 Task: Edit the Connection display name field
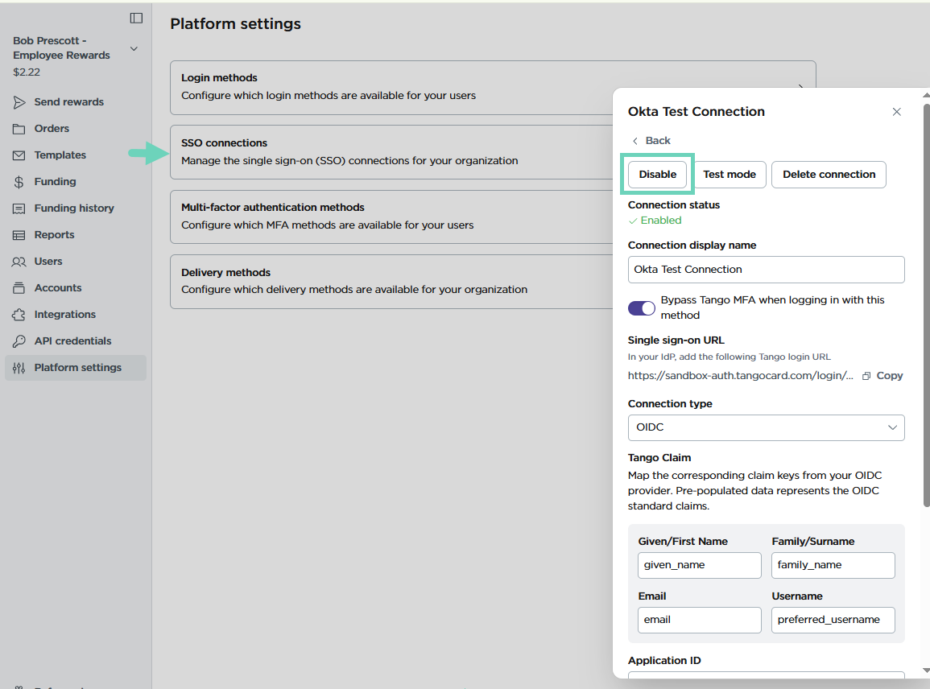[767, 269]
